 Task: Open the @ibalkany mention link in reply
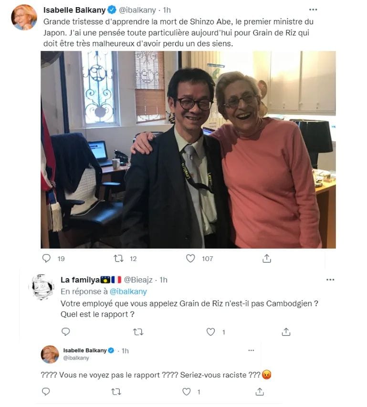[x=128, y=292]
